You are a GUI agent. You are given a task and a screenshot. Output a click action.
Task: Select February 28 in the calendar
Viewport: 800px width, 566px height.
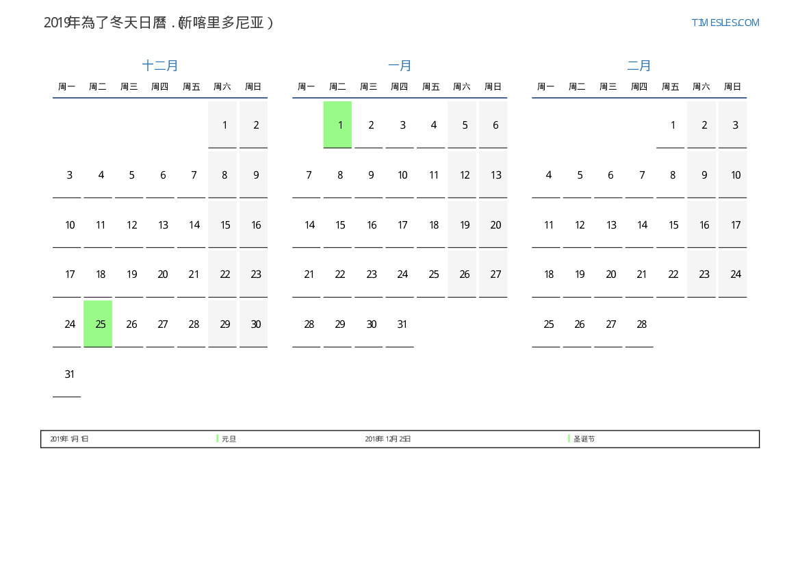(x=641, y=324)
